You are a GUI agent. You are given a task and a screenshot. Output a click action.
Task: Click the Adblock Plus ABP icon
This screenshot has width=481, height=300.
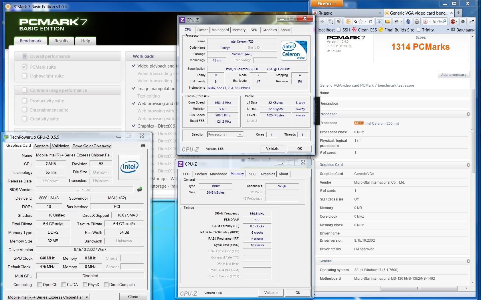coord(453,21)
